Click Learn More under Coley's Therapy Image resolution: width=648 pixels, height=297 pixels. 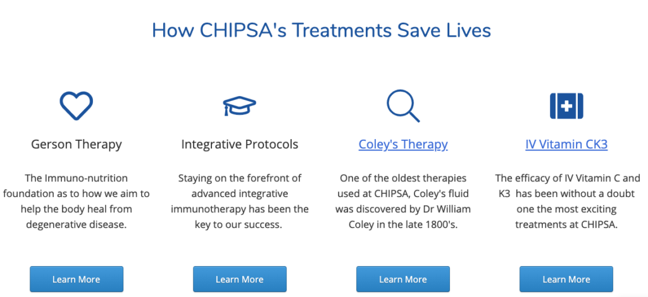pos(403,279)
